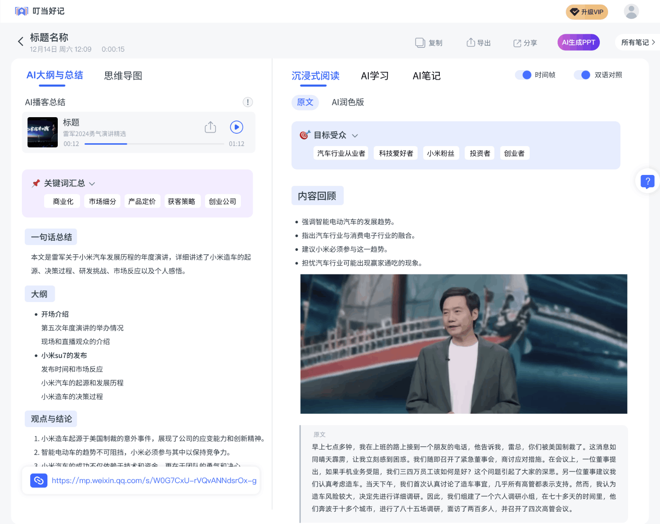
Task: Click the VIP diamond icon
Action: [574, 12]
